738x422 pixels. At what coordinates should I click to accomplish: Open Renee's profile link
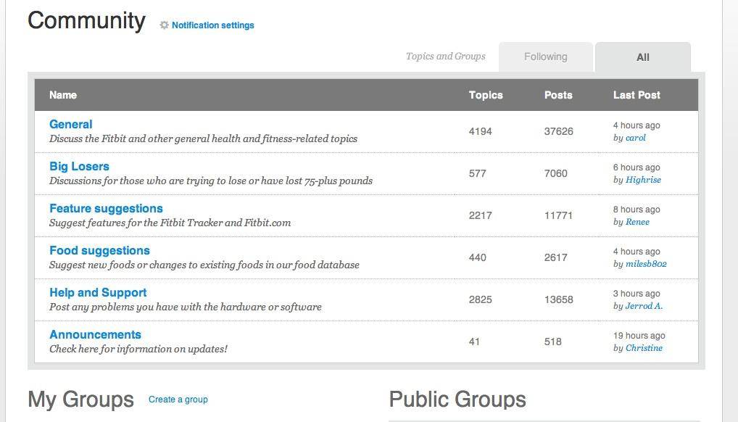click(x=637, y=222)
